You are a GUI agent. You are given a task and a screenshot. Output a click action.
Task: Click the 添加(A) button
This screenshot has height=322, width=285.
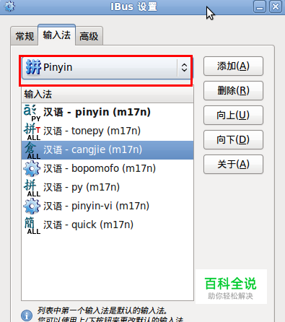coord(233,66)
